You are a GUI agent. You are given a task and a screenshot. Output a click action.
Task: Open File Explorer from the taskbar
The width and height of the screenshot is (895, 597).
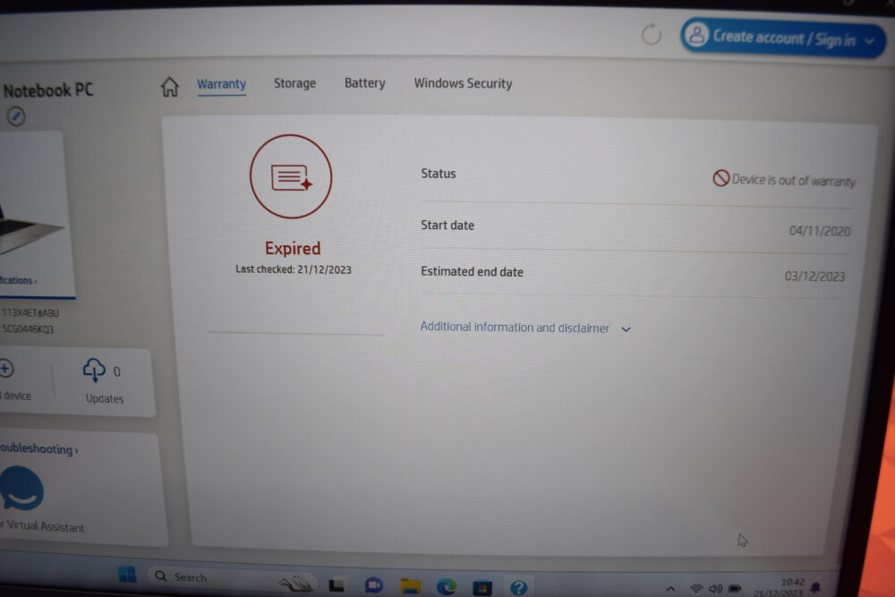click(x=411, y=585)
